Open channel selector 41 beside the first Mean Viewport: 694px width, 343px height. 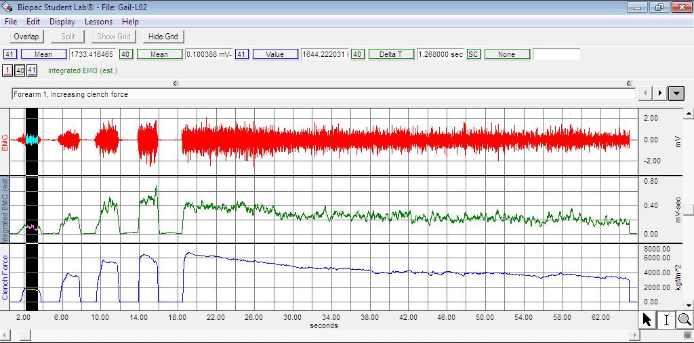(9, 54)
